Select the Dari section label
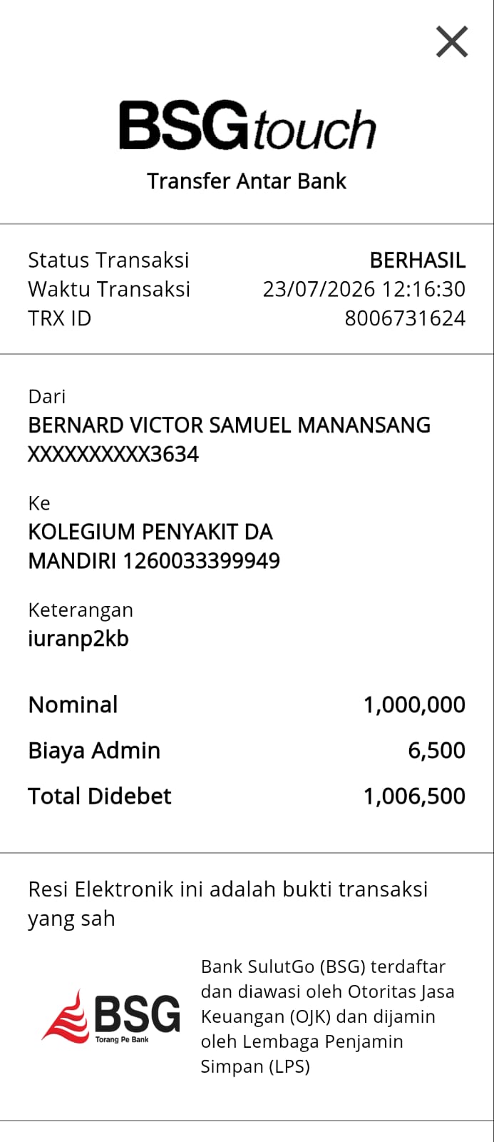 click(46, 397)
